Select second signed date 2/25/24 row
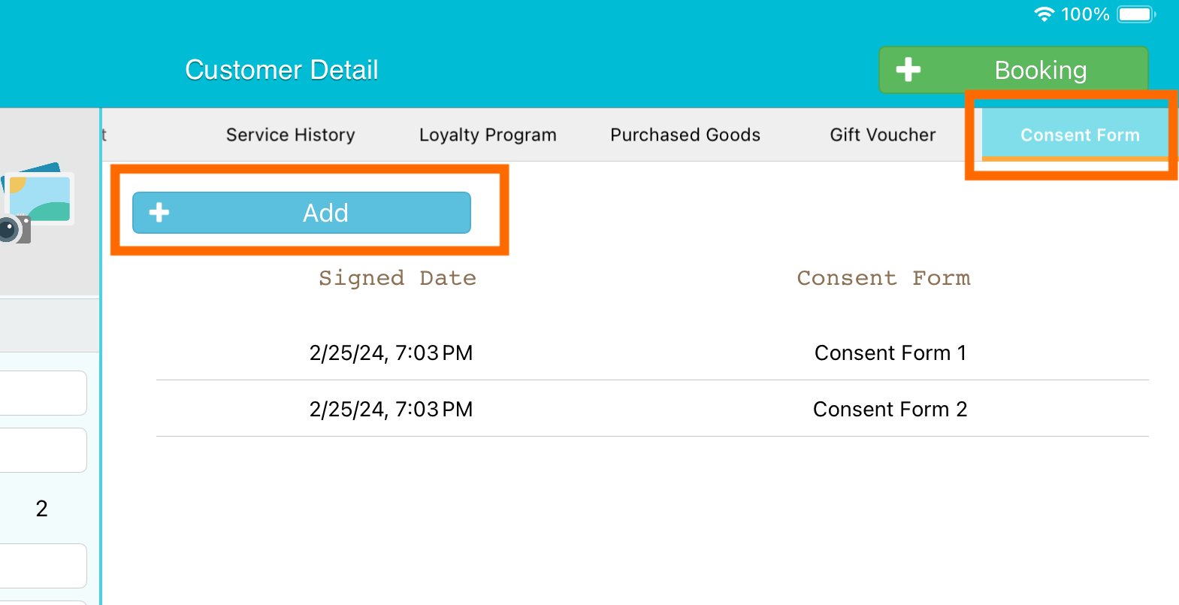Viewport: 1179px width, 605px height. [x=391, y=409]
